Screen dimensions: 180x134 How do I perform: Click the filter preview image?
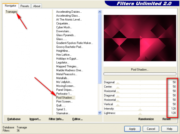click(140, 38)
